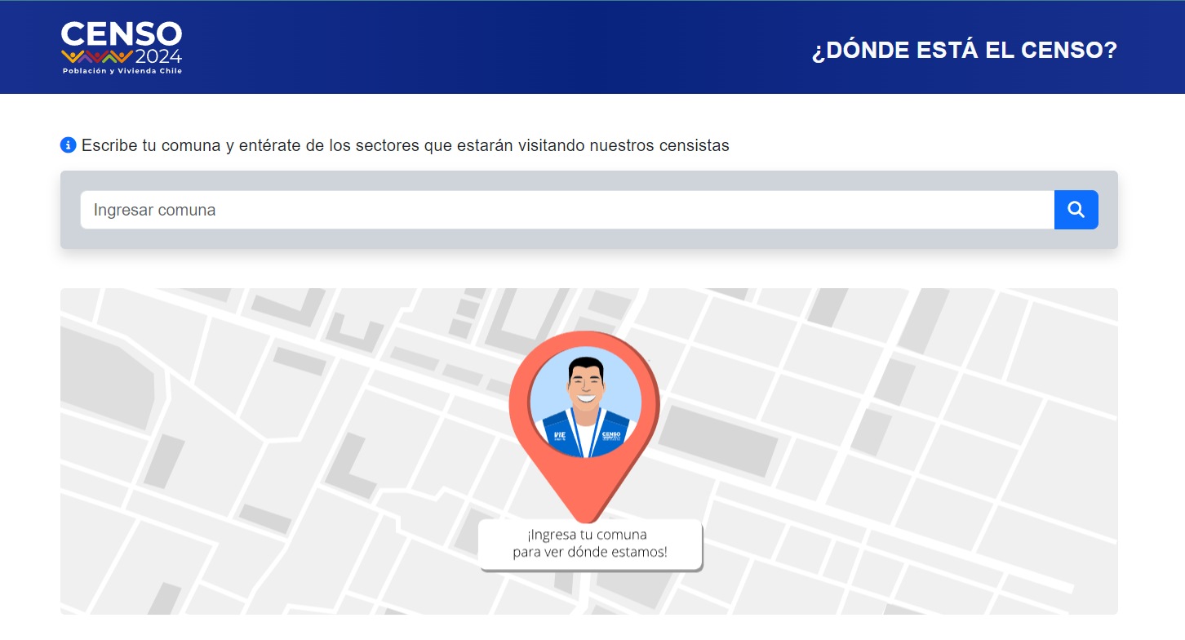Click the '2024' year in the logo

click(158, 57)
